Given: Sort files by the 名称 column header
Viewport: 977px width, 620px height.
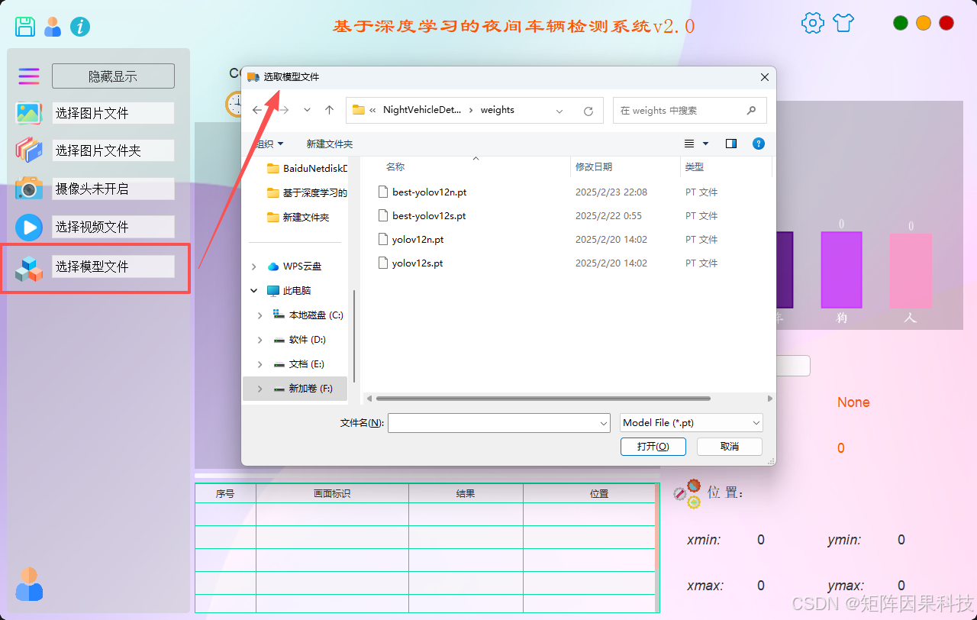Looking at the screenshot, I should [x=395, y=167].
